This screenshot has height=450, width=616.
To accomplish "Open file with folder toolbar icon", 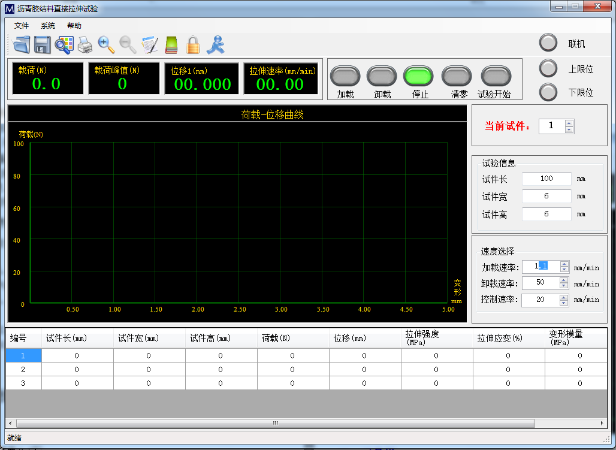I will click(x=21, y=44).
